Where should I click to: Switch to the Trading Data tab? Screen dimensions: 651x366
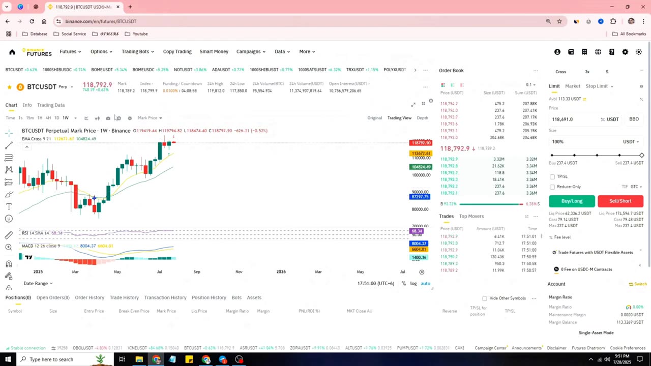(x=51, y=105)
